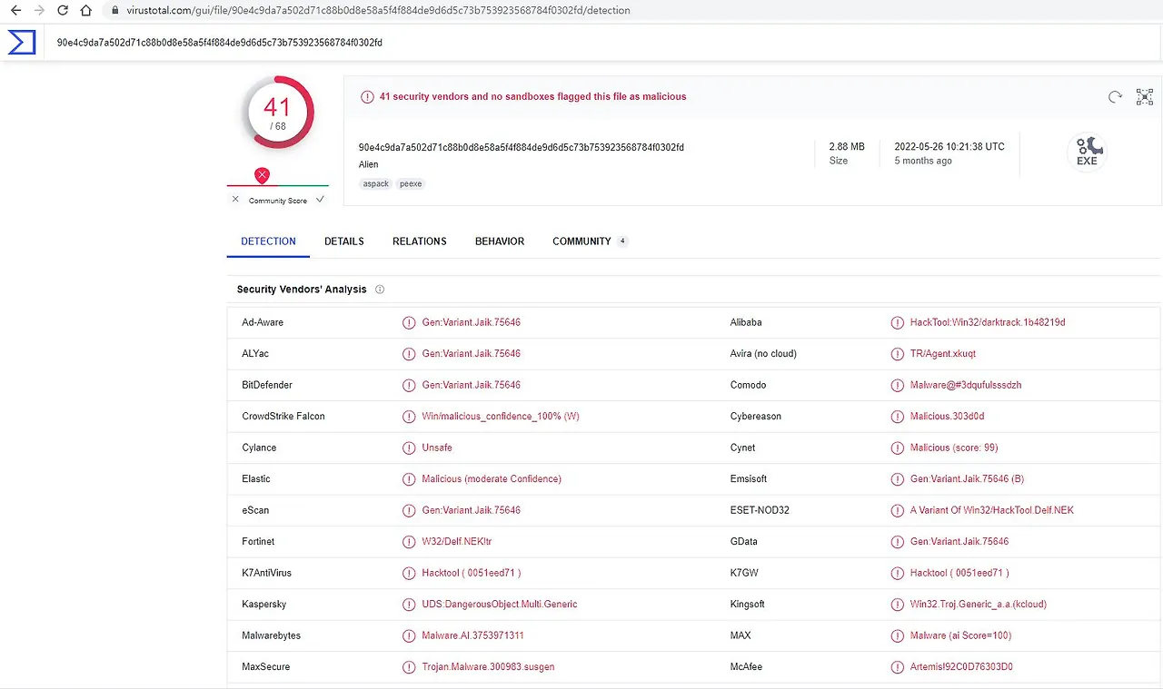The height and width of the screenshot is (689, 1163).
Task: Click the BitDefender vendor name
Action: tap(267, 385)
